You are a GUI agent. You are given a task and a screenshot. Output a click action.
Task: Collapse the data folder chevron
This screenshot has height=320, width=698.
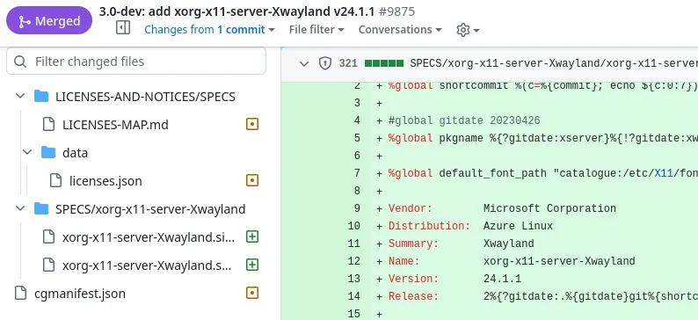[x=27, y=152]
